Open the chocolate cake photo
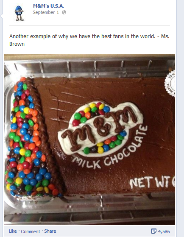 pyautogui.click(x=89, y=139)
